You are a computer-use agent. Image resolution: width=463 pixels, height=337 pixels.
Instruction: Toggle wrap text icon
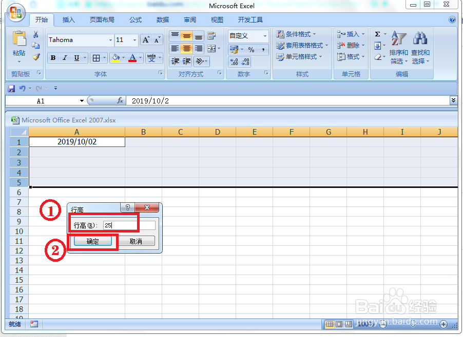211,36
